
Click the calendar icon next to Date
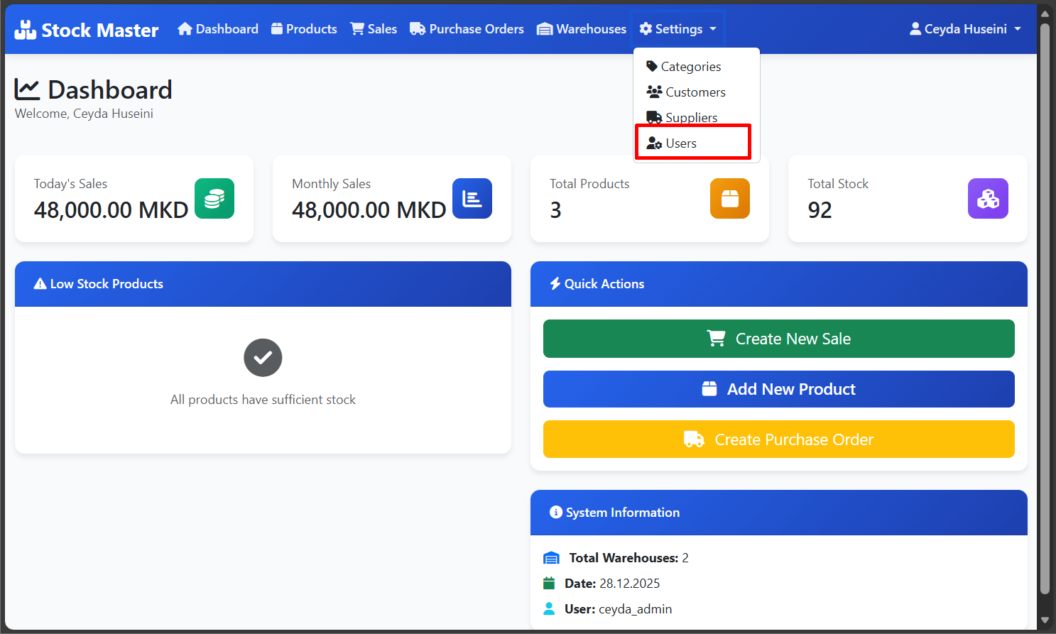(549, 584)
